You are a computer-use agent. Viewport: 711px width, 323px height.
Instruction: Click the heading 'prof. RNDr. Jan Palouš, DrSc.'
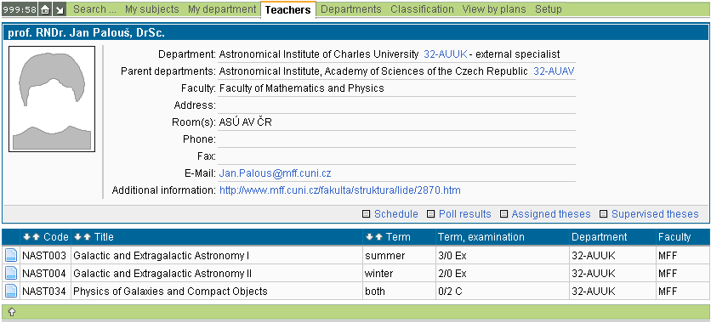pos(86,32)
